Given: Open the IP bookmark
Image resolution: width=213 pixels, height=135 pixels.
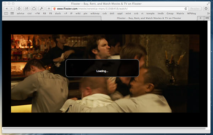Looking at the screenshot, I should [71, 13].
